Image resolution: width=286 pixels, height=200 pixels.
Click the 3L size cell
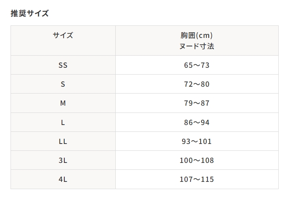[63, 160]
